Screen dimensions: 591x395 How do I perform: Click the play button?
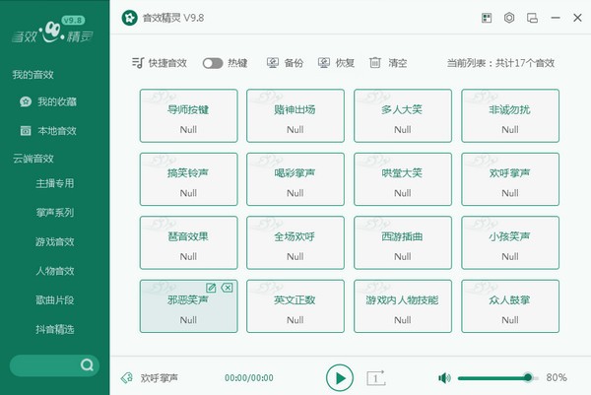[340, 377]
